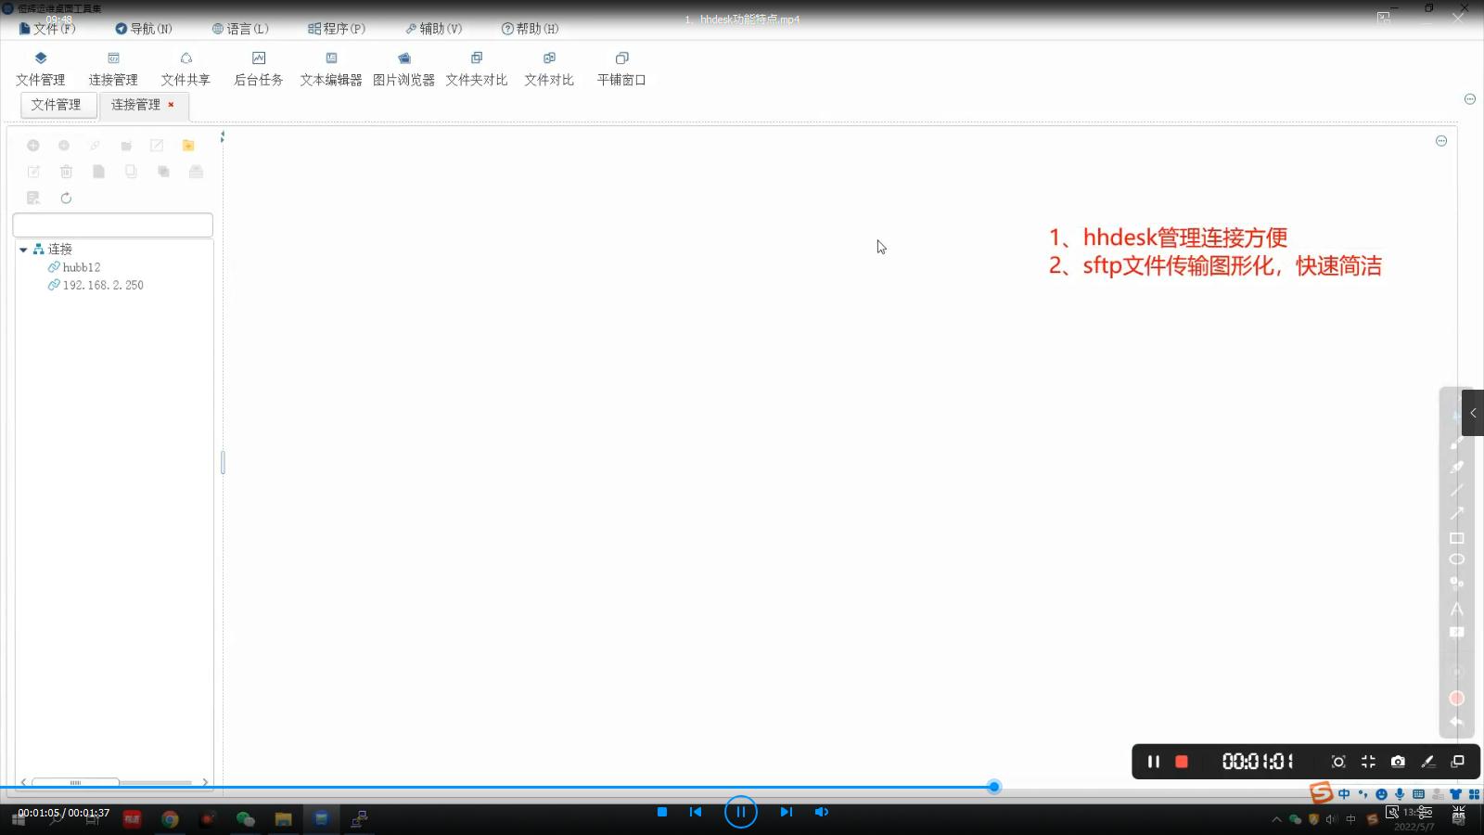Click the red color dot in annotation bar
The width and height of the screenshot is (1484, 835).
pyautogui.click(x=1456, y=699)
